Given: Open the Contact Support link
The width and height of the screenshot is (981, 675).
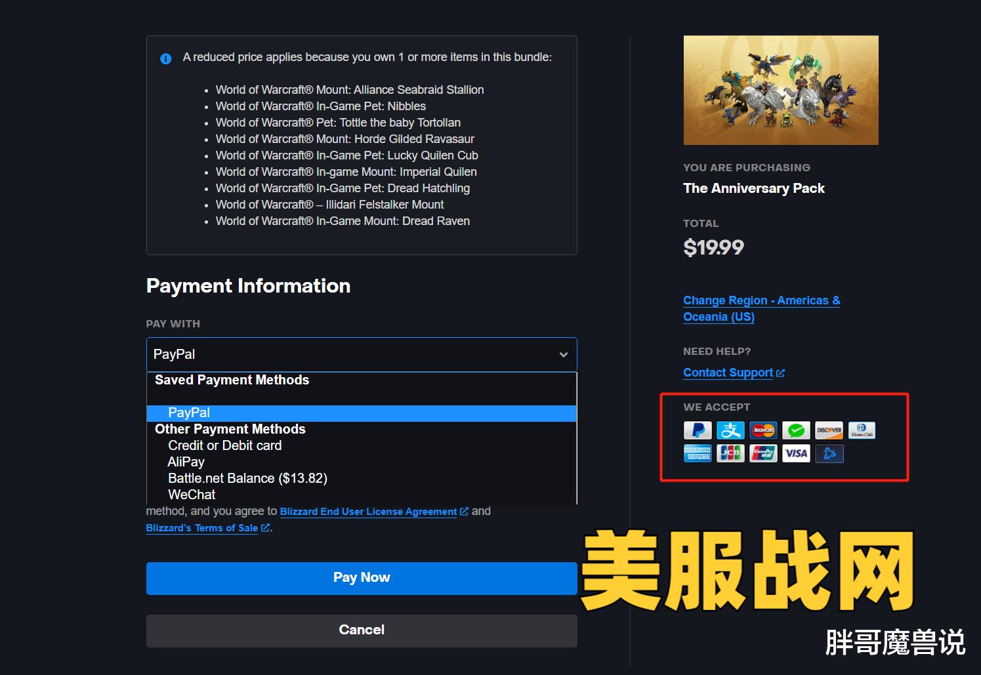Looking at the screenshot, I should [728, 373].
